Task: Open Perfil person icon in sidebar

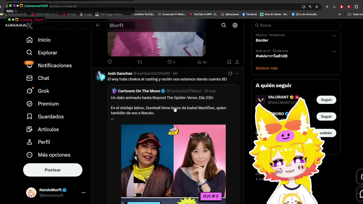Action: point(29,142)
